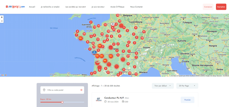Click the GT Solutions map marker
The width and height of the screenshot is (229, 107).
(113, 24)
